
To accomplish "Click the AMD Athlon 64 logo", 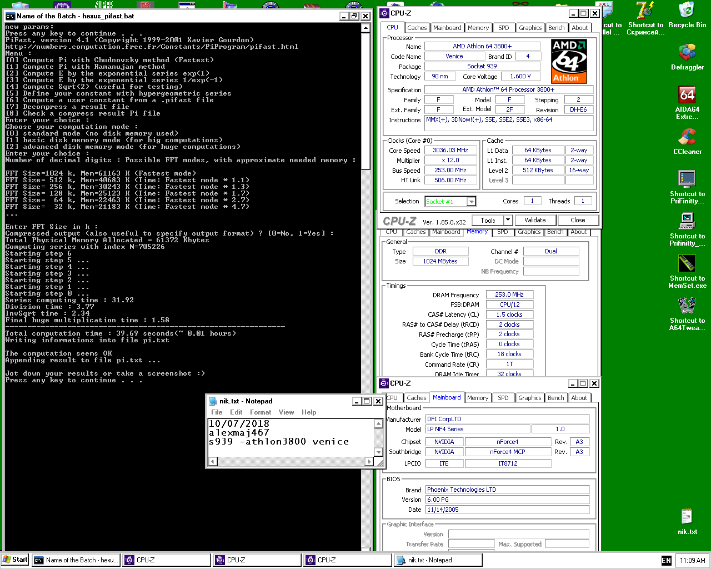I will coord(569,61).
